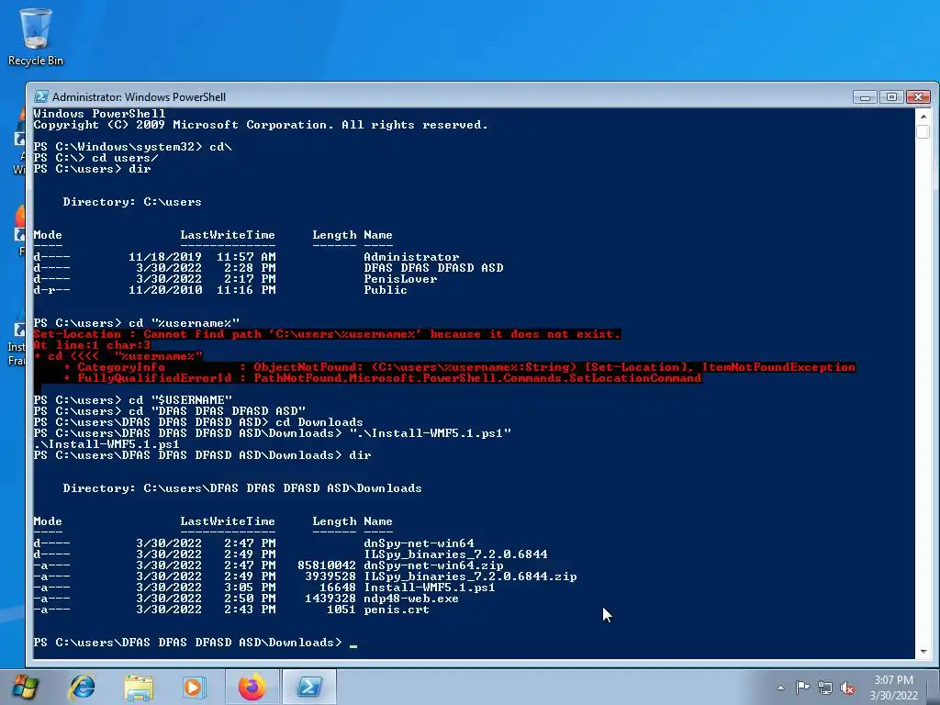Show hidden tray icons arrow
This screenshot has width=940, height=705.
[x=780, y=688]
